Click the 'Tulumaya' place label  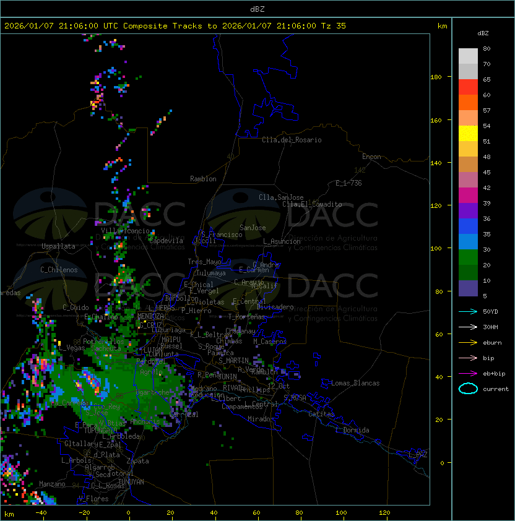click(211, 273)
